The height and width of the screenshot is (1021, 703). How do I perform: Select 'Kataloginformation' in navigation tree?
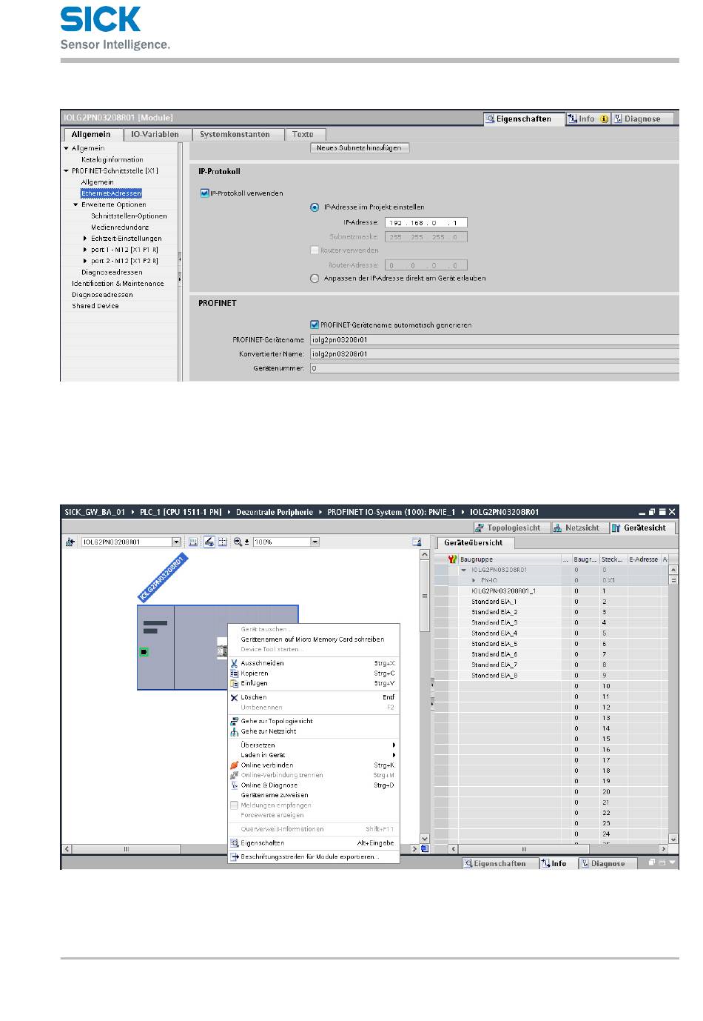pyautogui.click(x=112, y=160)
